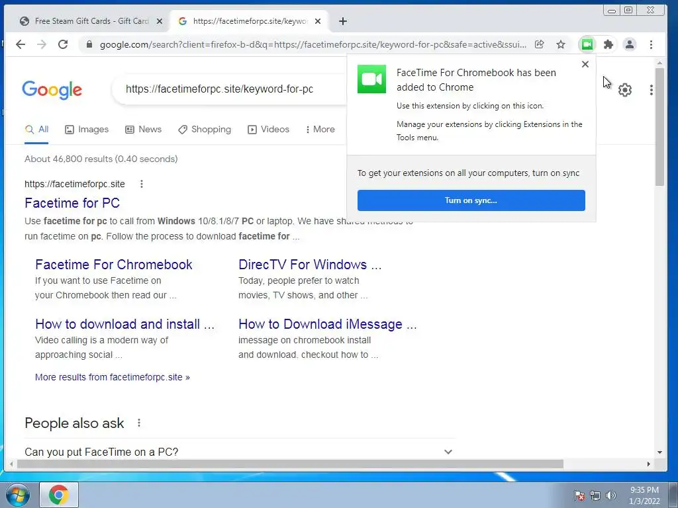Click the https://facetimeforpc.site result URL text
This screenshot has width=678, height=508.
pos(75,184)
